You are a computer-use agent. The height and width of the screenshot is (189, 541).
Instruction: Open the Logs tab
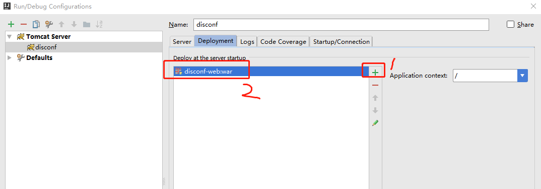tap(247, 41)
